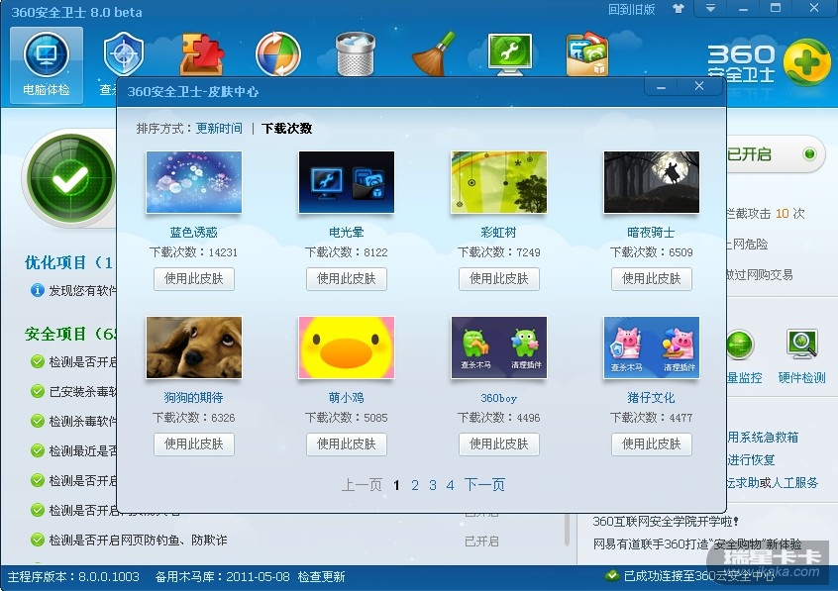Click 回到旧版 link in title bar
The image size is (838, 591).
click(631, 9)
